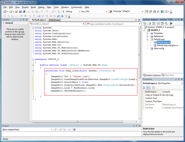Viewport: 185px width, 142px height.
Task: Select Web.config in Solution Explorer
Action: [159, 49]
